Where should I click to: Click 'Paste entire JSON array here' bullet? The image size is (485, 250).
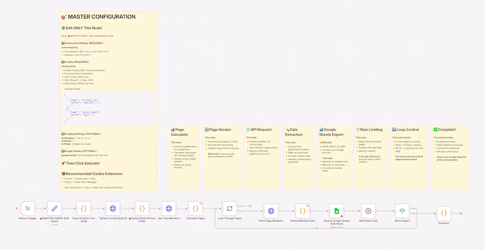coord(79,83)
